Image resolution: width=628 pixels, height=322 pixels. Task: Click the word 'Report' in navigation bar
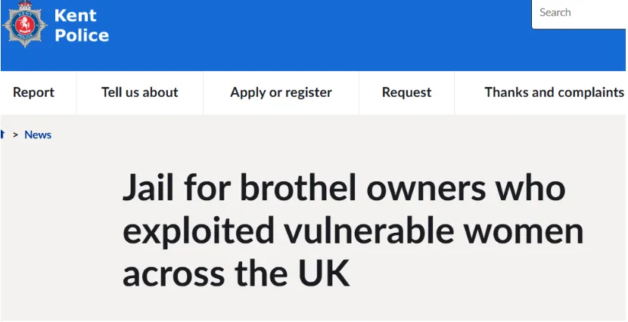(x=33, y=92)
